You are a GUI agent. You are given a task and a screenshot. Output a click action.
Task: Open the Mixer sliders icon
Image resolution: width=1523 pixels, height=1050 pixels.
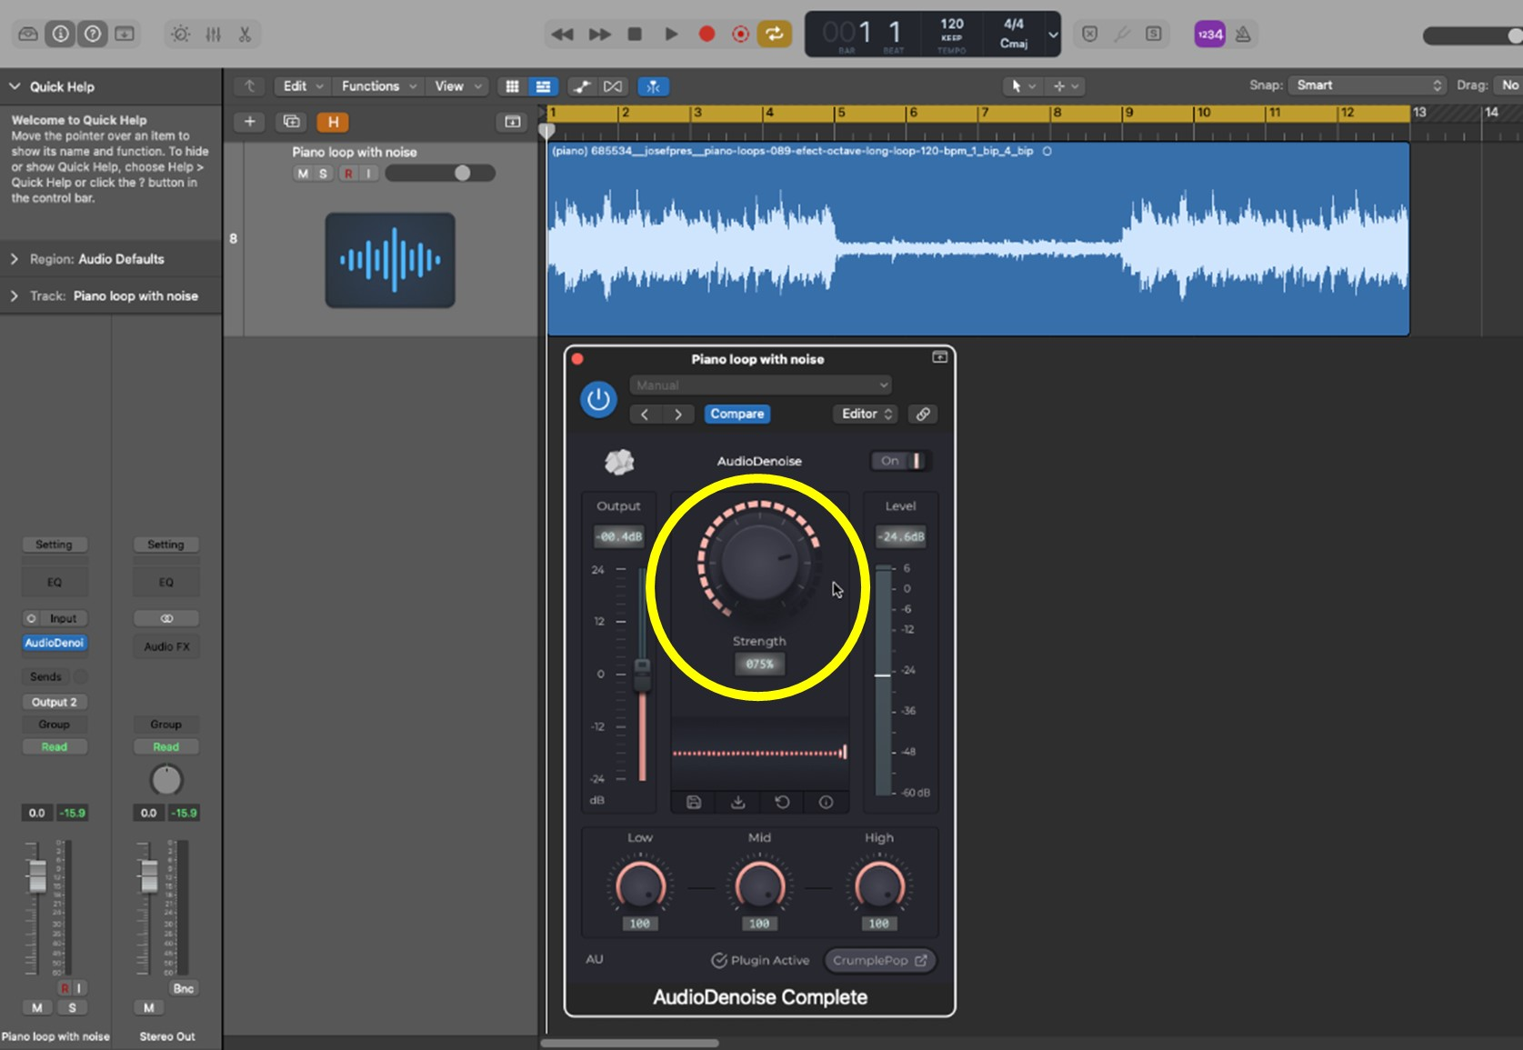213,35
